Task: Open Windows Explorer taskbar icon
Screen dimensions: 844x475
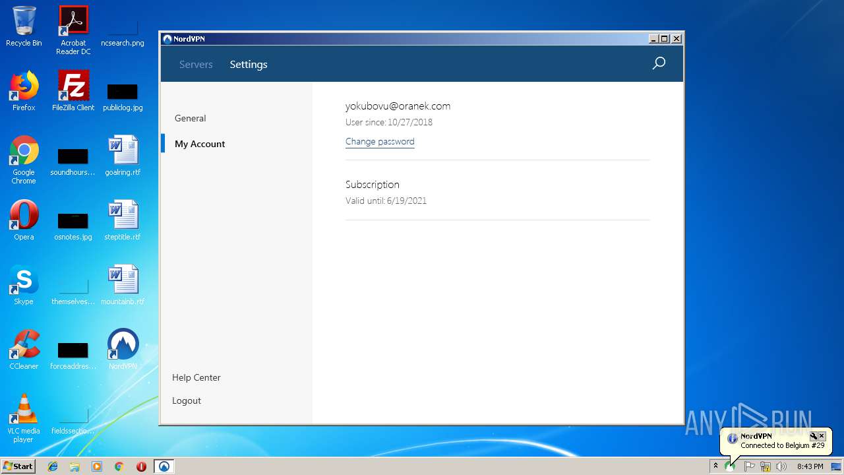Action: 75,466
